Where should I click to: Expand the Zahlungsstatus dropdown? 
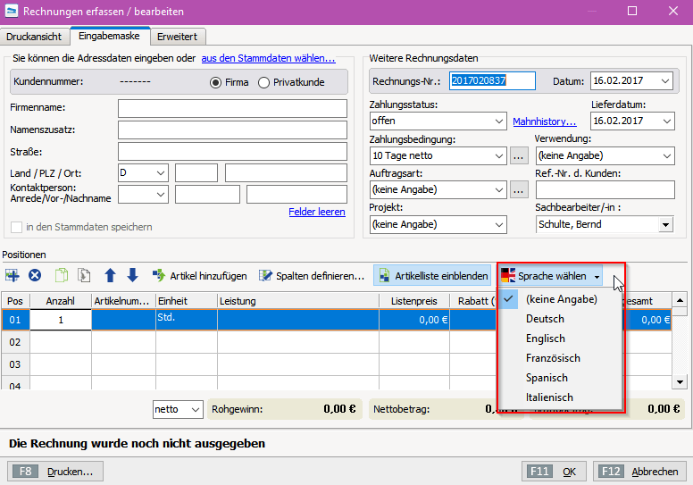(x=498, y=121)
